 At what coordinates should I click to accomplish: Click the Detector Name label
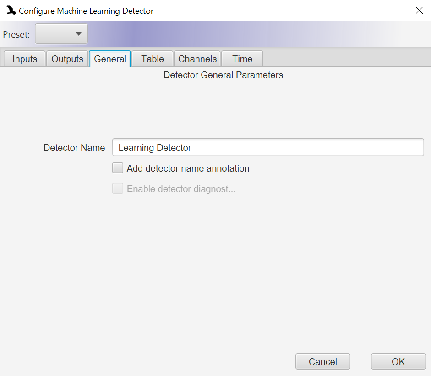coord(74,148)
